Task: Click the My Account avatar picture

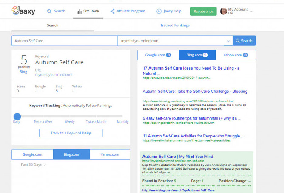Action: (223, 11)
